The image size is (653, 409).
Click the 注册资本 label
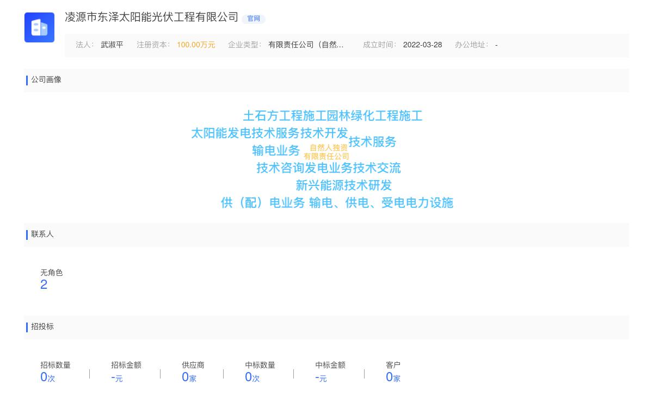point(153,45)
